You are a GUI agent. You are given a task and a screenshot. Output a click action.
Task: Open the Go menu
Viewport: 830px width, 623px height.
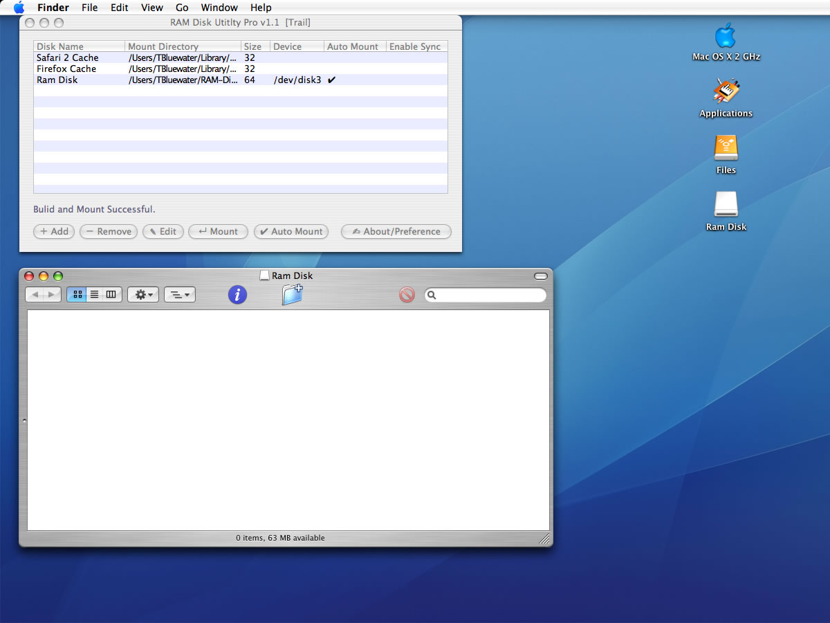182,8
